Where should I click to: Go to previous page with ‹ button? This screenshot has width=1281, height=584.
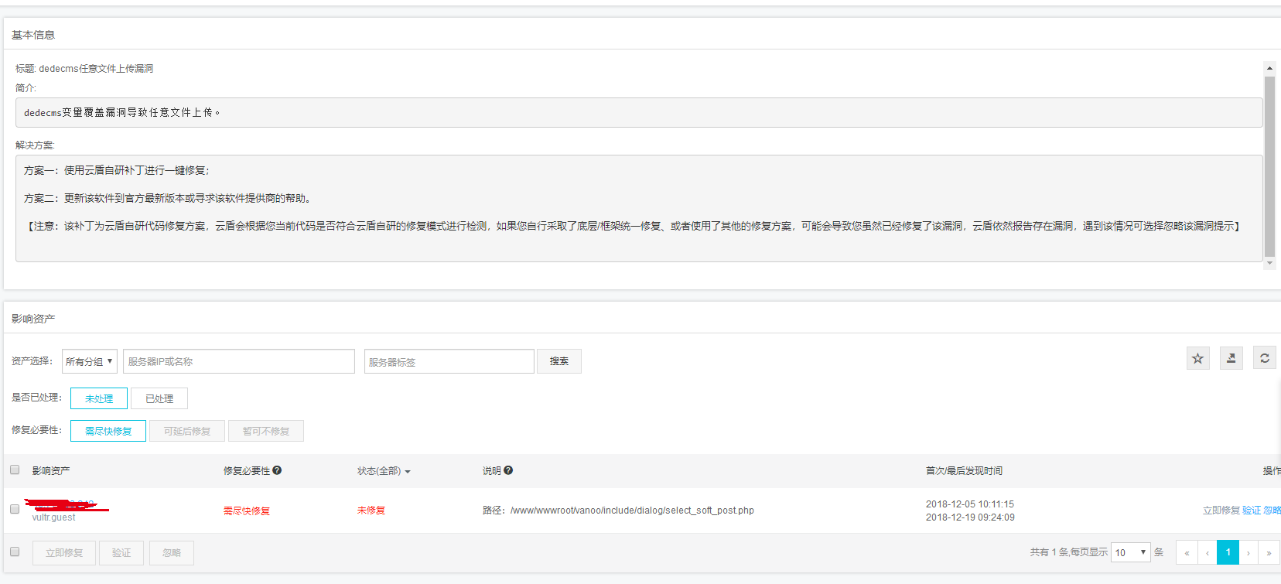click(x=1208, y=552)
